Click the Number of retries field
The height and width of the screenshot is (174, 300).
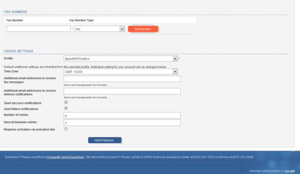(x=122, y=115)
